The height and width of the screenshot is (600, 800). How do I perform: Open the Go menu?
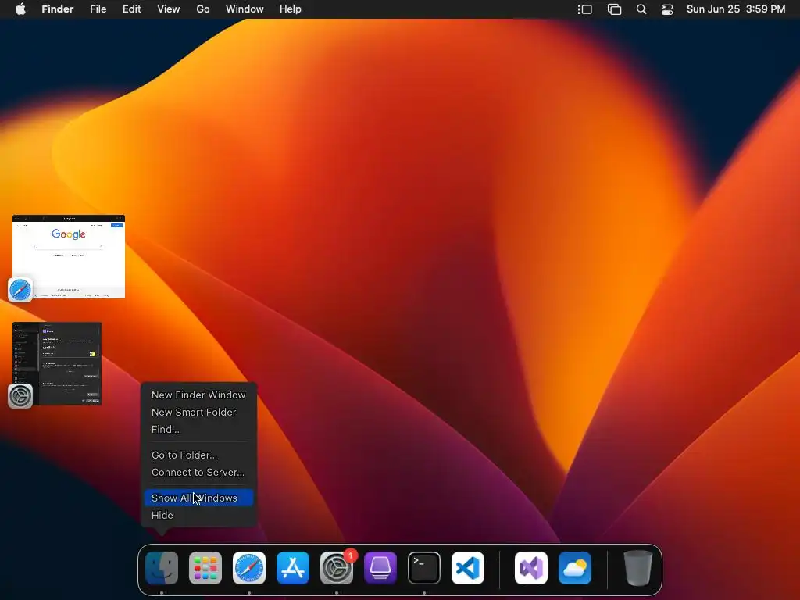(203, 9)
